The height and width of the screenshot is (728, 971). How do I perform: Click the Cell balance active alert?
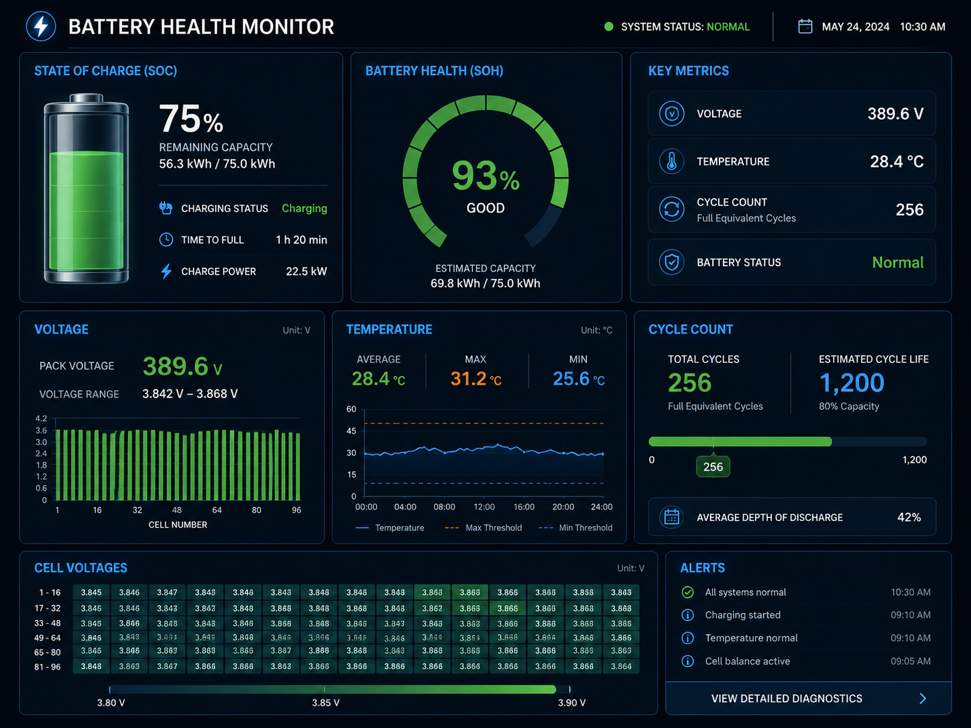[x=805, y=661]
